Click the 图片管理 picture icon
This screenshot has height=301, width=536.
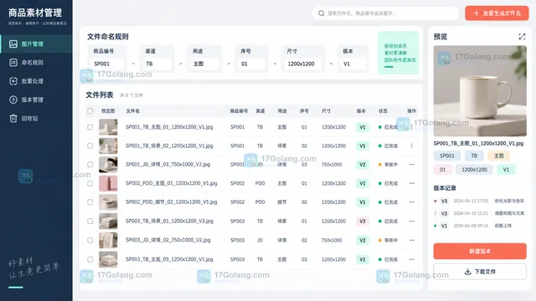[13, 43]
